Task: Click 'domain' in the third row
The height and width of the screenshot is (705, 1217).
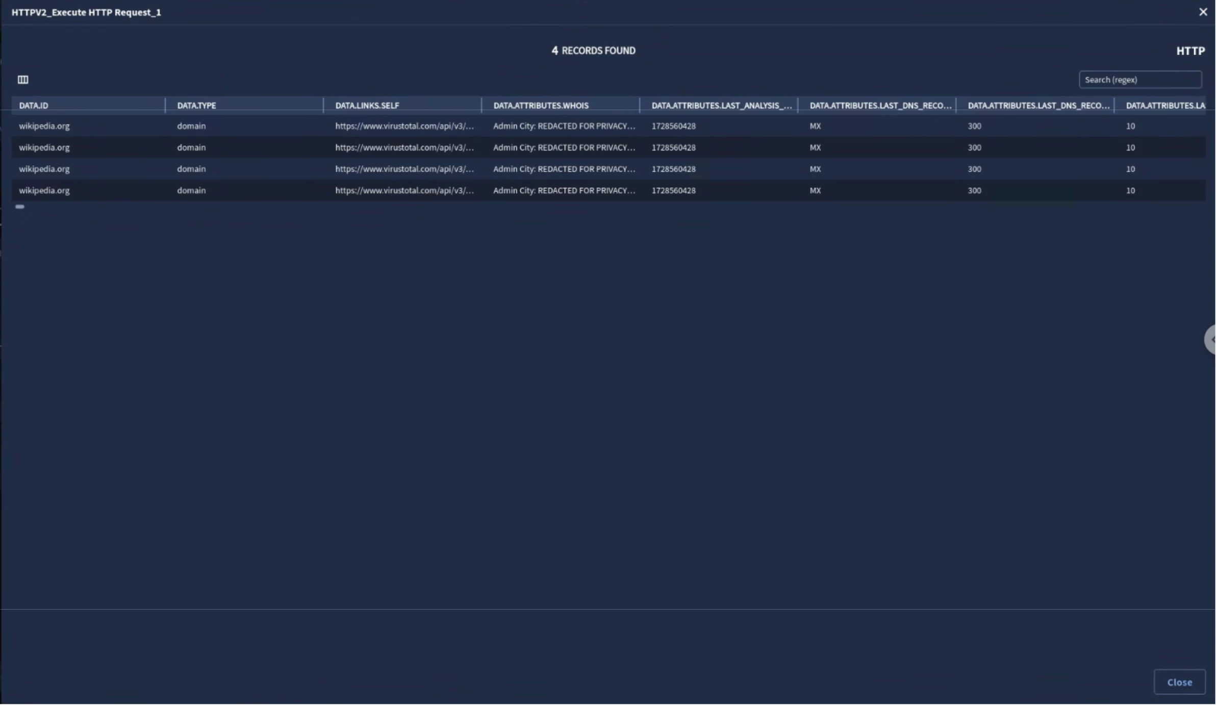Action: pyautogui.click(x=192, y=169)
